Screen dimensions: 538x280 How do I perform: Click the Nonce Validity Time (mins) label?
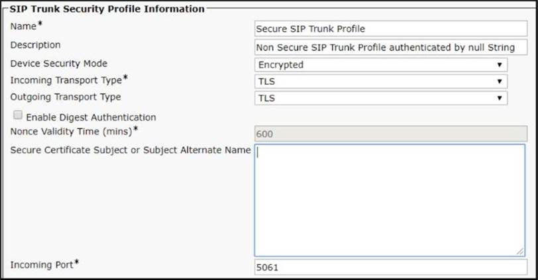(x=74, y=131)
